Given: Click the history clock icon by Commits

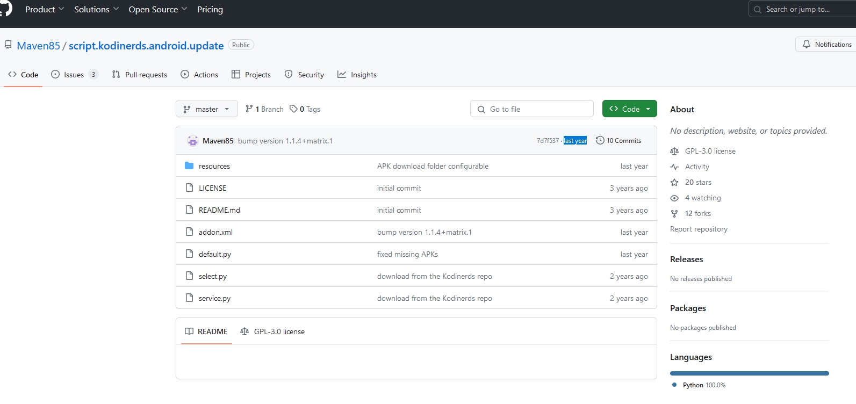Looking at the screenshot, I should pyautogui.click(x=600, y=140).
